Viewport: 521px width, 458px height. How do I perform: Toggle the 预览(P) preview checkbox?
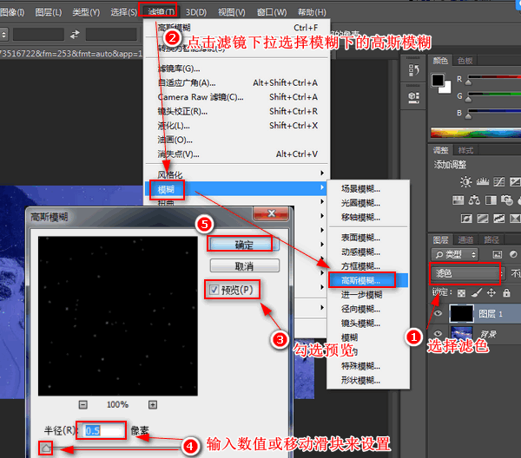click(214, 290)
